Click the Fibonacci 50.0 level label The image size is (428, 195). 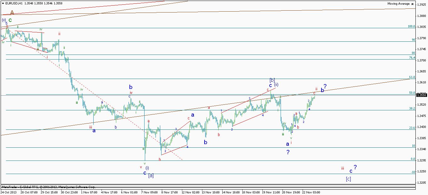[412, 93]
